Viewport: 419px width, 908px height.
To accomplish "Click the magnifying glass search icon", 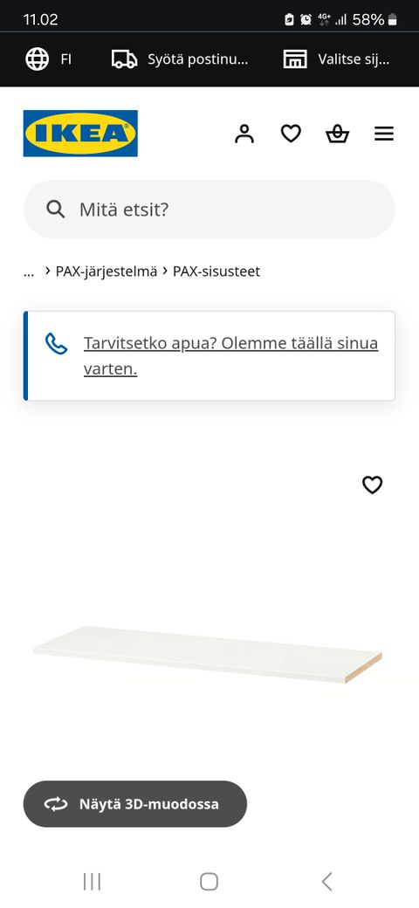I will [x=56, y=209].
